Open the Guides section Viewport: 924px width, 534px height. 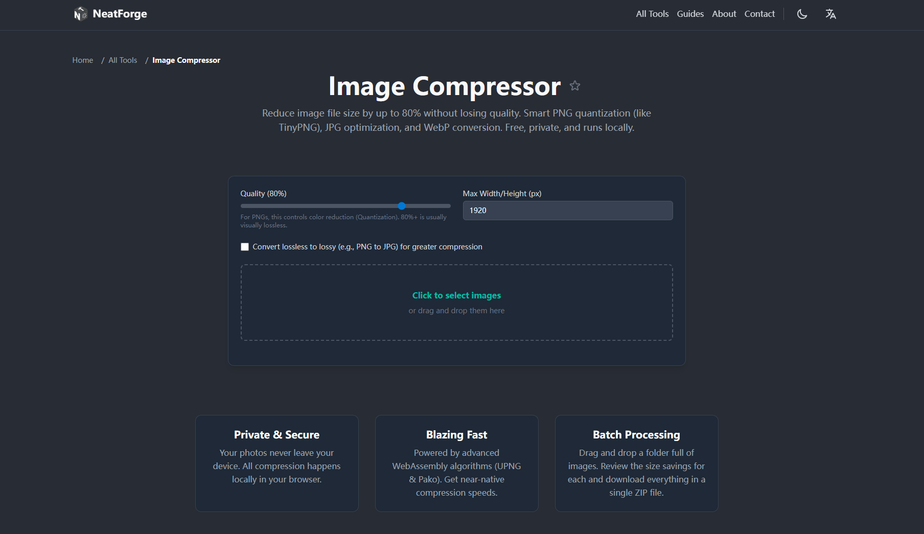pos(690,14)
